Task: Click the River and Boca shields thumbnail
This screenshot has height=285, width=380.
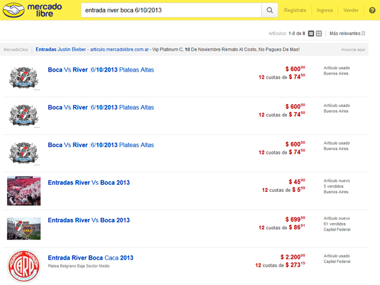Action: (24, 227)
